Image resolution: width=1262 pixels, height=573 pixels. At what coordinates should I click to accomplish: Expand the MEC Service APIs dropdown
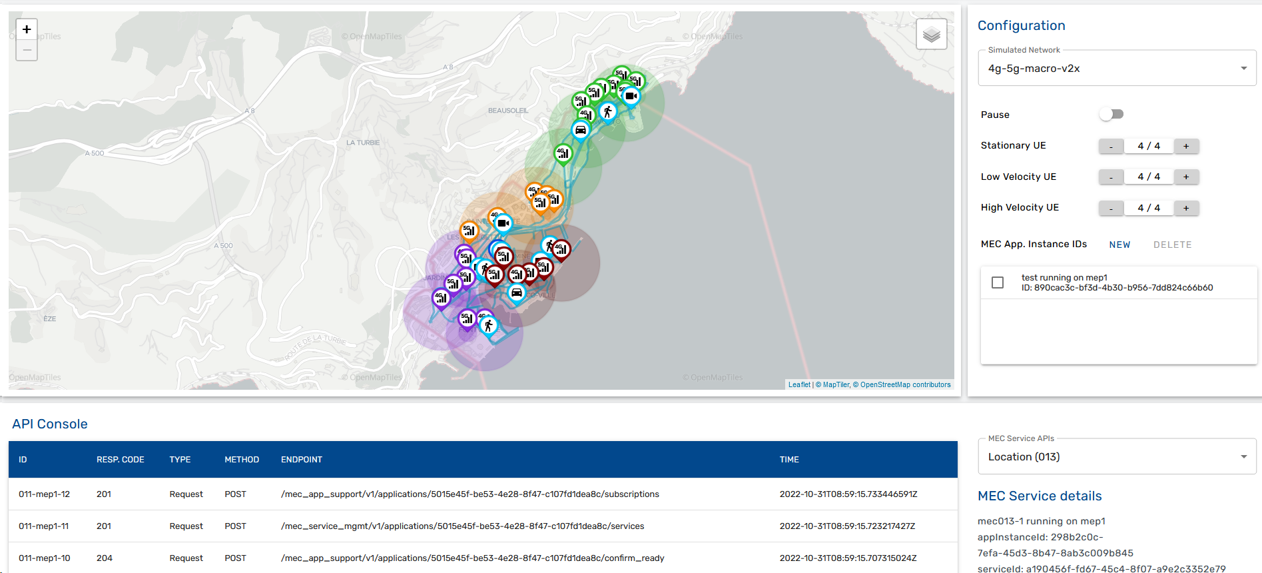tap(1117, 457)
